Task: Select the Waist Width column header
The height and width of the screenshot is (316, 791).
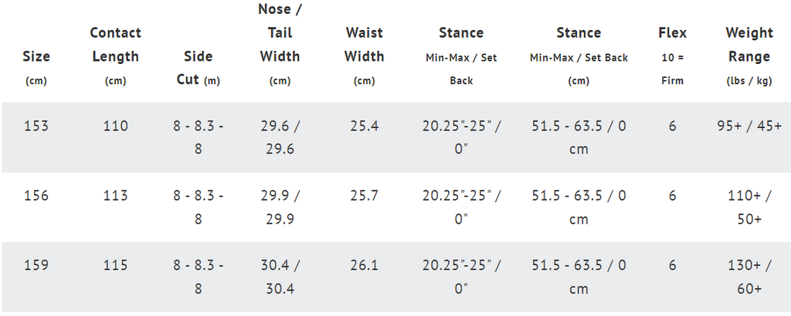Action: (x=365, y=55)
